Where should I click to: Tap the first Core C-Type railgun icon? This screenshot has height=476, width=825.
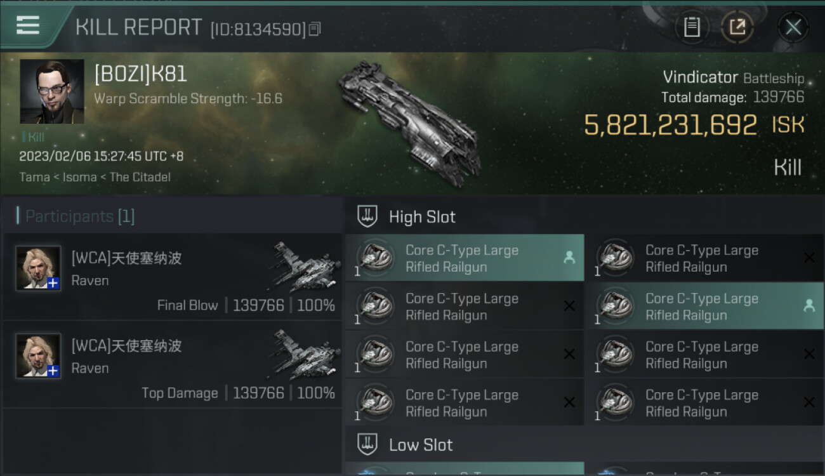373,258
